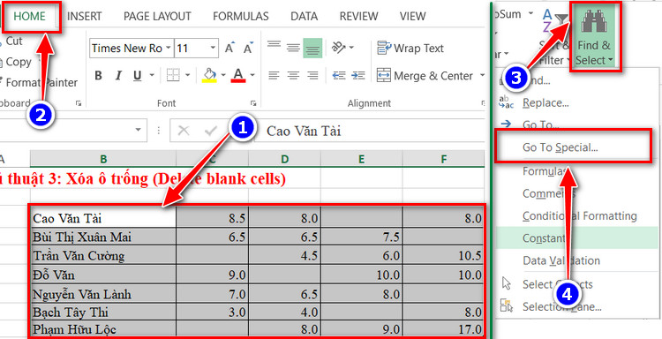This screenshot has width=662, height=339.
Task: Toggle Bottom Align vertical alignment
Action: pyautogui.click(x=312, y=49)
